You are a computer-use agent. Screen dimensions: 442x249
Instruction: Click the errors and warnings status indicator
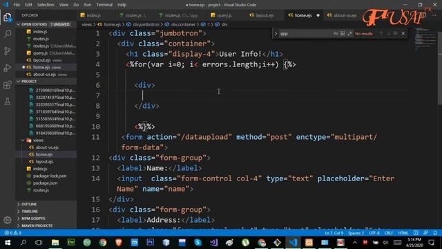(x=12, y=233)
